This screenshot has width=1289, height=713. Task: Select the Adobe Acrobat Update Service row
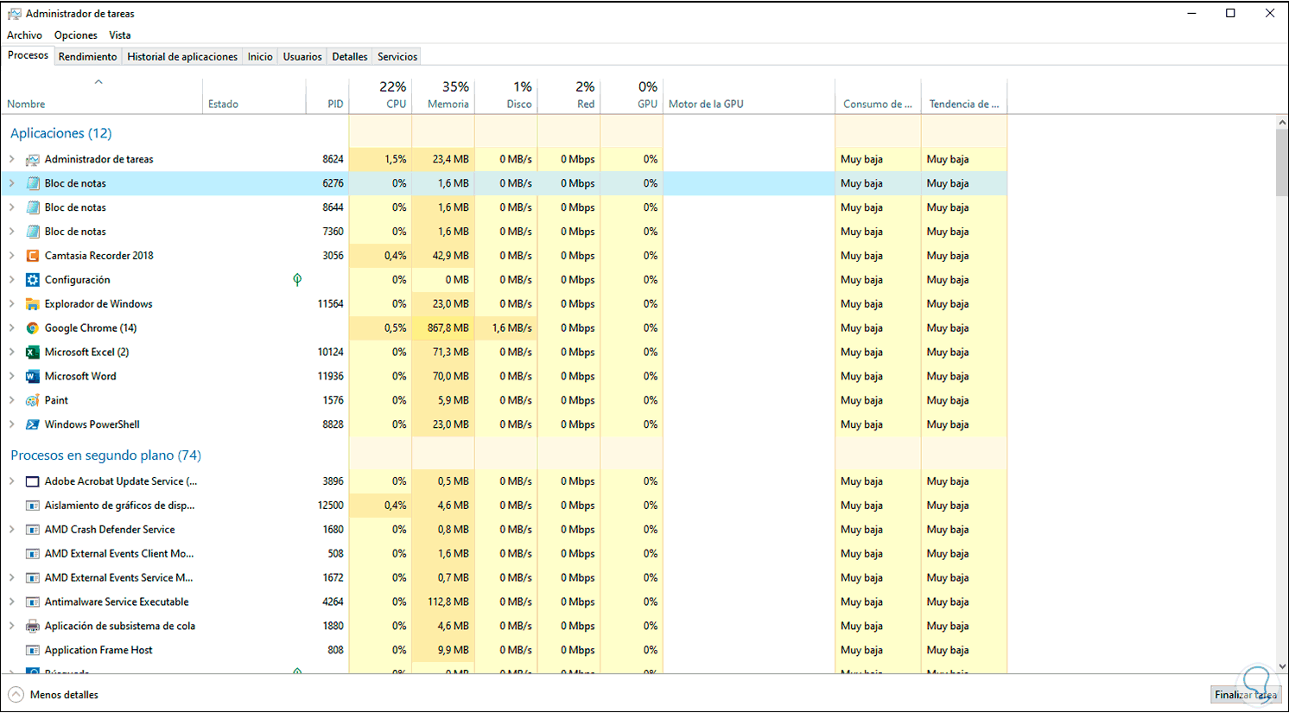click(121, 481)
